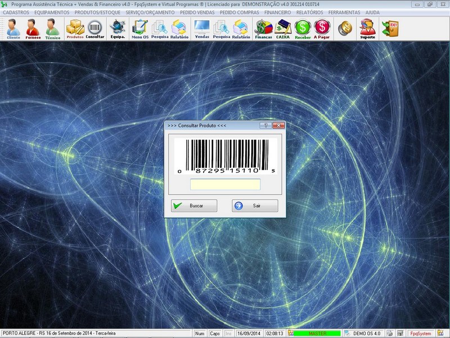Click the help question mark in Consultar Produto
This screenshot has height=338, width=450.
(x=265, y=125)
